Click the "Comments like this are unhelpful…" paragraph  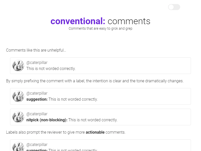[36, 50]
